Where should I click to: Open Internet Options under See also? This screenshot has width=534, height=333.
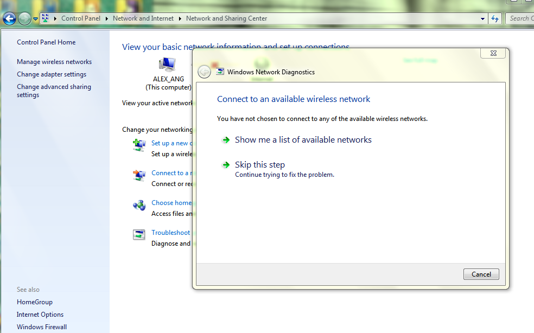pos(40,315)
